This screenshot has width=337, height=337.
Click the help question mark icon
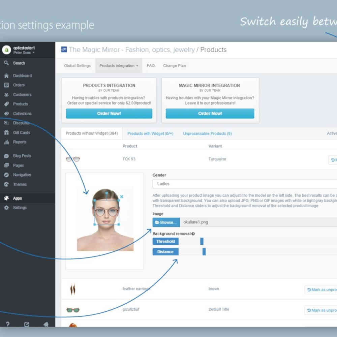pyautogui.click(x=7, y=325)
